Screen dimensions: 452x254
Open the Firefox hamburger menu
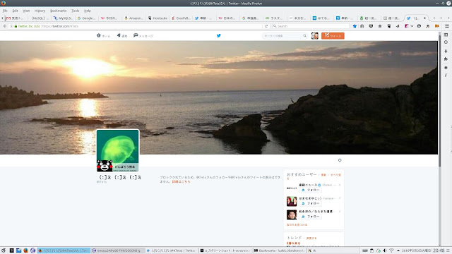(x=447, y=26)
